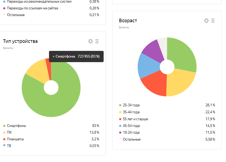Click grid handle icon of Тип устройства widget
226x162 pixels.
(97, 41)
